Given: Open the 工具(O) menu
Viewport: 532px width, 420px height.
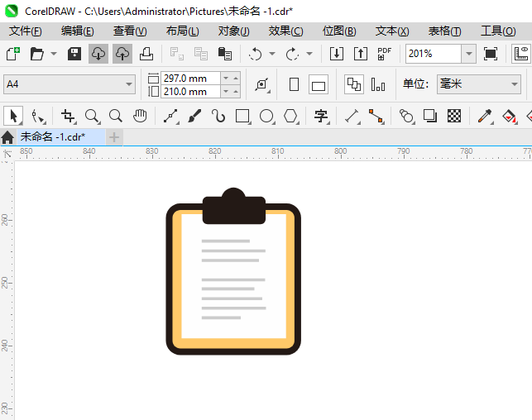Looking at the screenshot, I should click(498, 31).
